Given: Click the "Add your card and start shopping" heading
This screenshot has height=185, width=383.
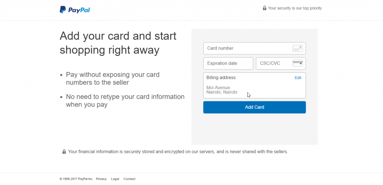Looking at the screenshot, I should (118, 43).
